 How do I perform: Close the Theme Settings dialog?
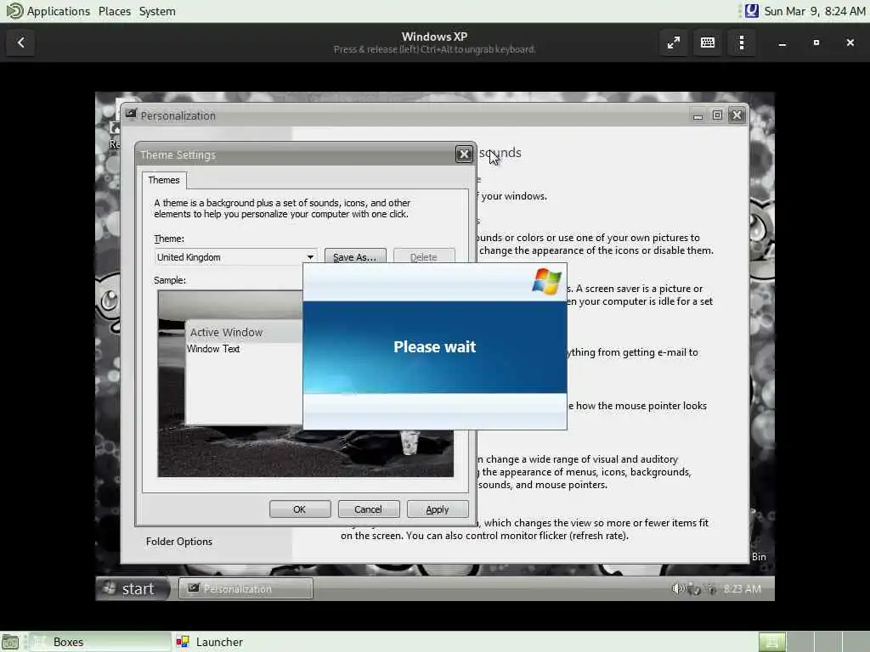[464, 155]
